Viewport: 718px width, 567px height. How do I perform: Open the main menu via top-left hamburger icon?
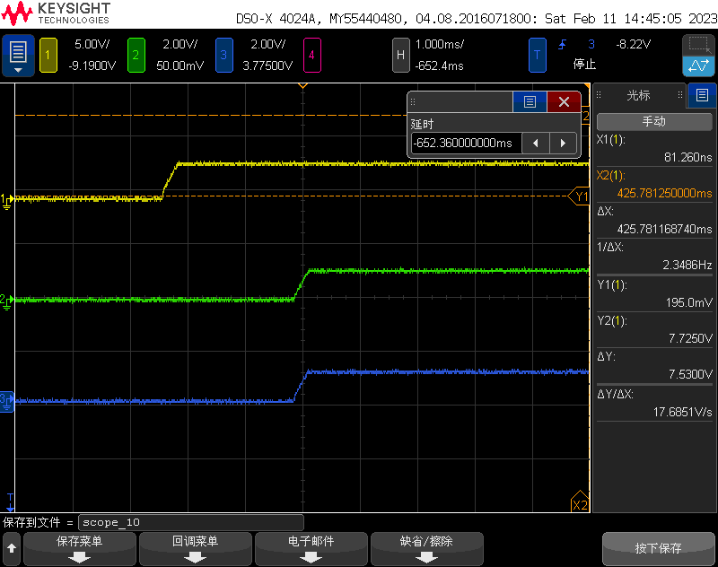coord(17,54)
